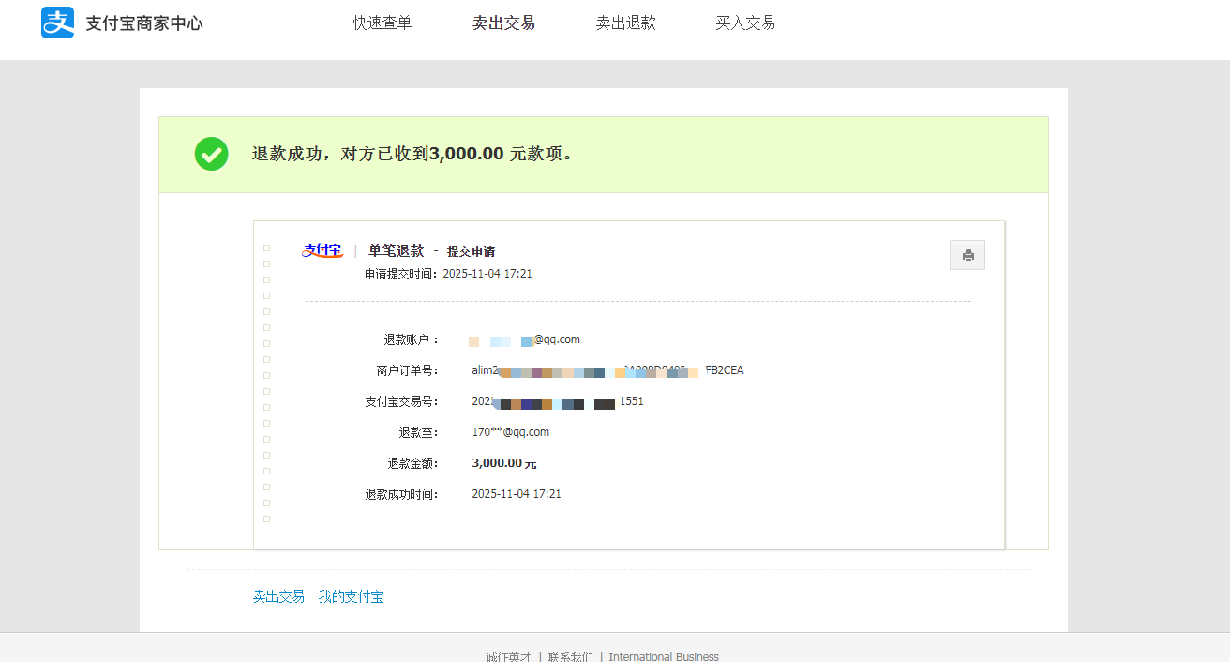Image resolution: width=1230 pixels, height=662 pixels.
Task: Click the 卖出交易 link below the receipt
Action: [278, 596]
